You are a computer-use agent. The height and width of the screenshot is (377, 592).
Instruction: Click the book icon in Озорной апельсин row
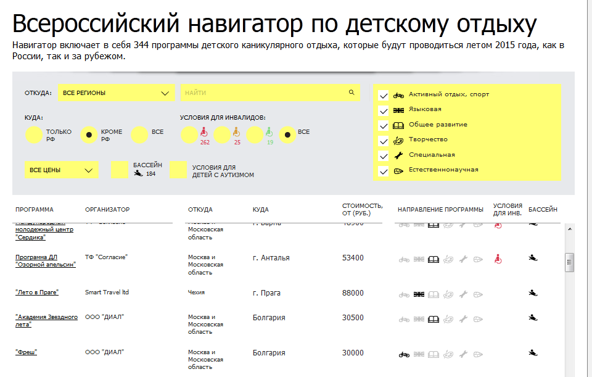(434, 260)
